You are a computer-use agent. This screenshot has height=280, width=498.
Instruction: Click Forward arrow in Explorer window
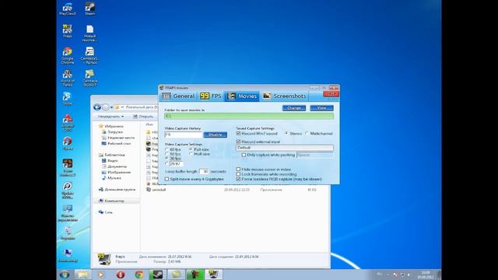point(106,107)
